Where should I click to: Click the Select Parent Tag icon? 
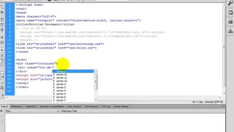[x=2, y=37]
